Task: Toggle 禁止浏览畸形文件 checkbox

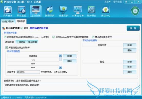Action: [x=93, y=37]
